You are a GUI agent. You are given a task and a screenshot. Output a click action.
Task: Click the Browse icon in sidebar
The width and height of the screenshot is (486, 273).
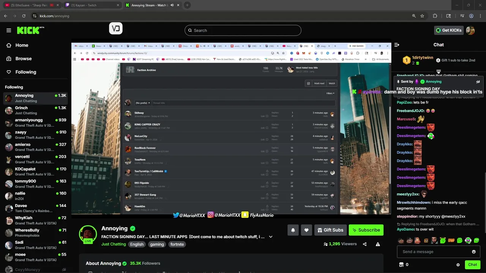[9, 59]
